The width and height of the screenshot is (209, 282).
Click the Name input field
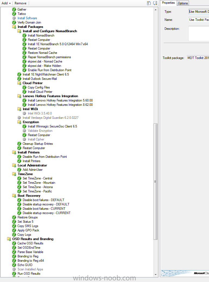click(199, 19)
